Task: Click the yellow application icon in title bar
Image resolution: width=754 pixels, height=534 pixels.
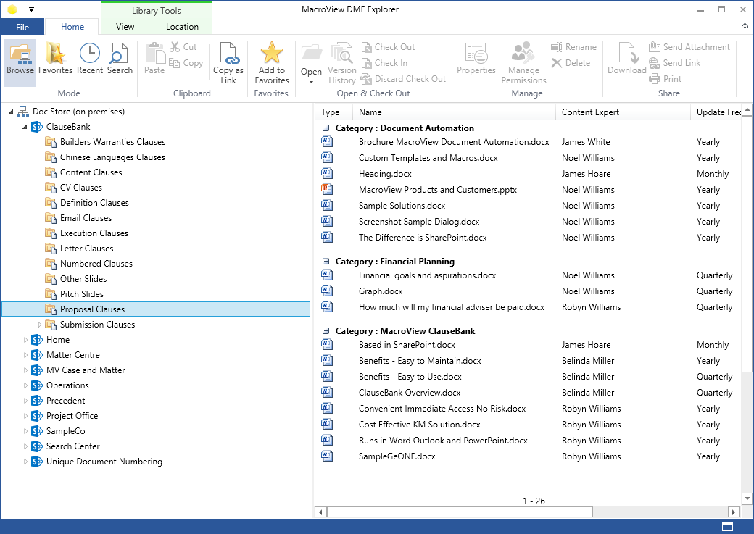Action: pos(12,9)
